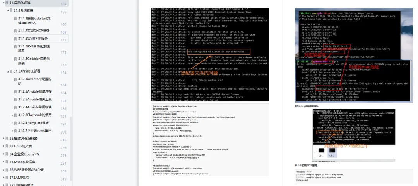Viewport: 418px width, 186px height.
Task: Click bookmark icon of 34.企业级OpenVPN
Action: click(x=7, y=154)
